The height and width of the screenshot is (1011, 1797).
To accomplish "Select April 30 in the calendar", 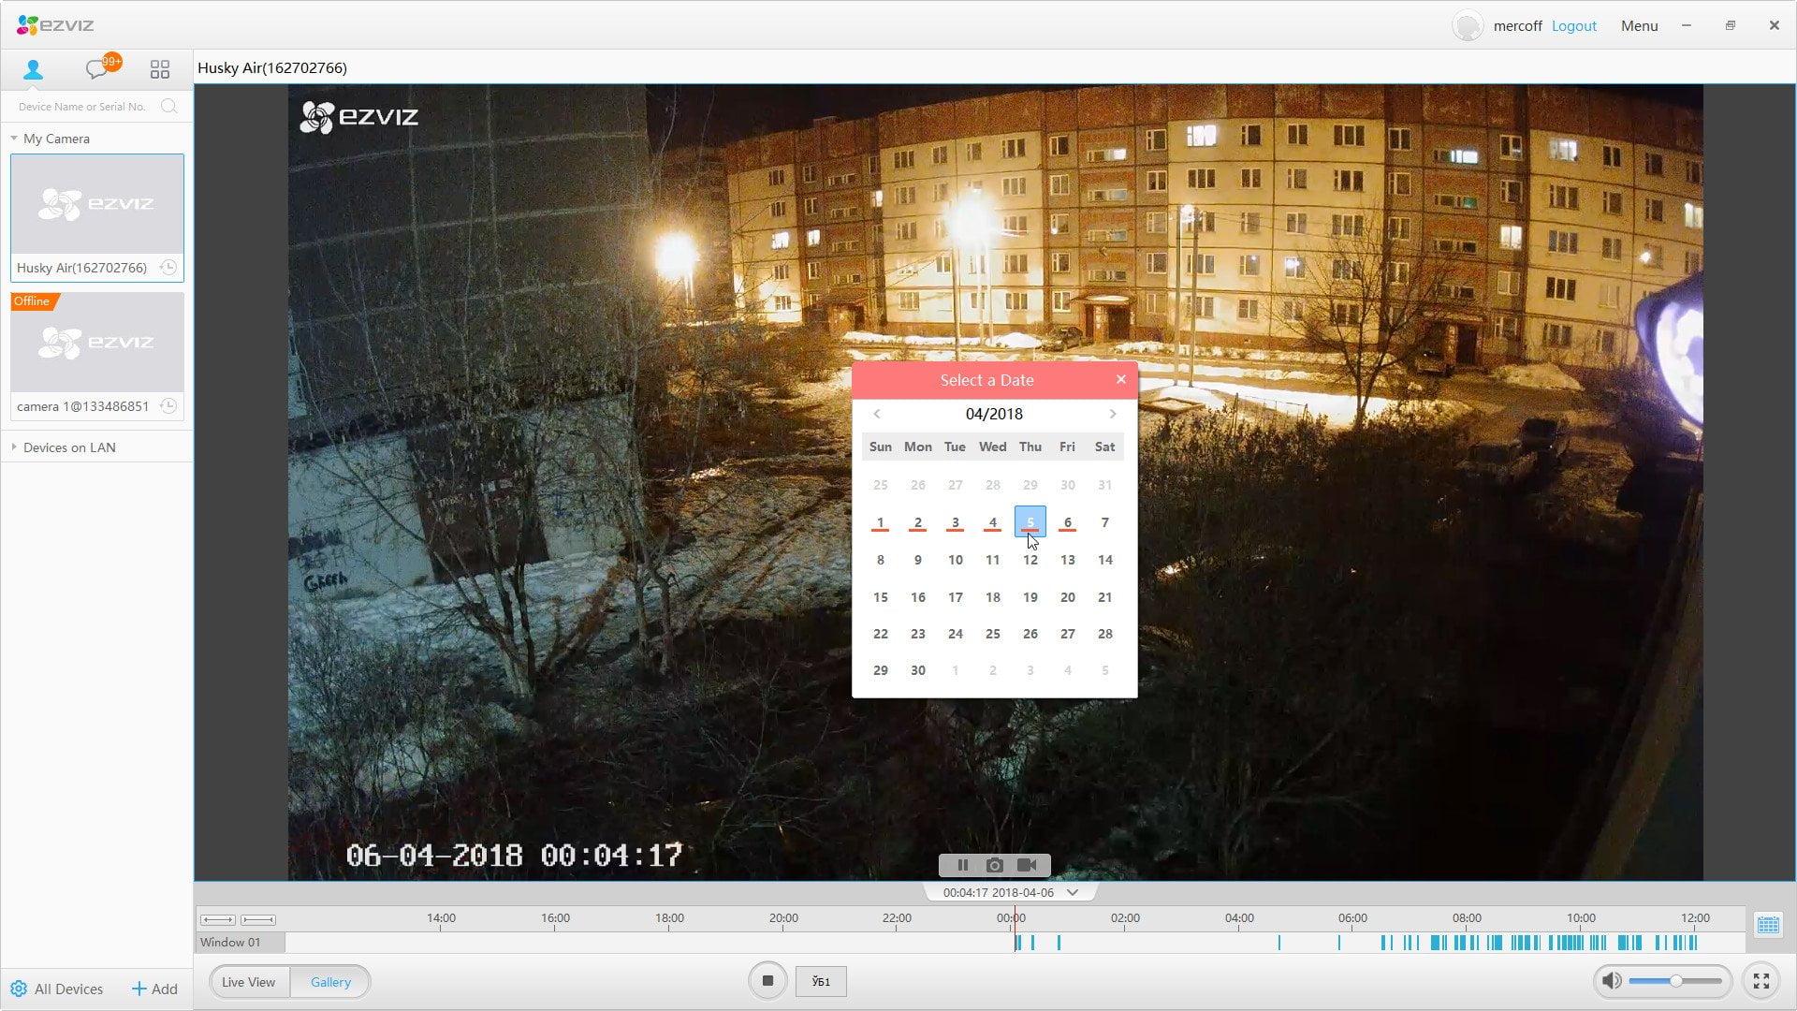I will click(917, 670).
